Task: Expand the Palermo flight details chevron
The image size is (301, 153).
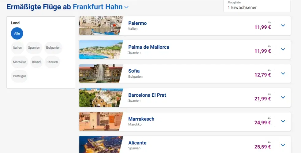Action: 283,25
